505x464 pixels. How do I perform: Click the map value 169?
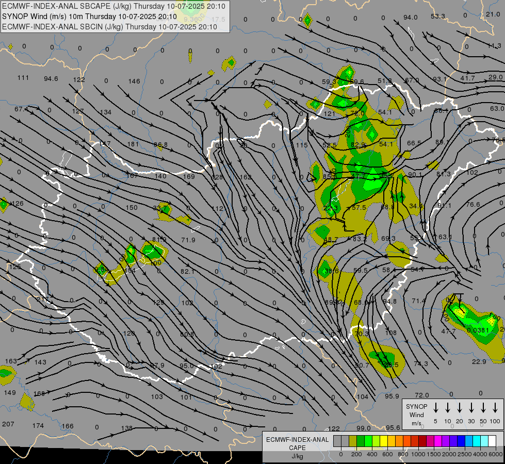click(189, 176)
